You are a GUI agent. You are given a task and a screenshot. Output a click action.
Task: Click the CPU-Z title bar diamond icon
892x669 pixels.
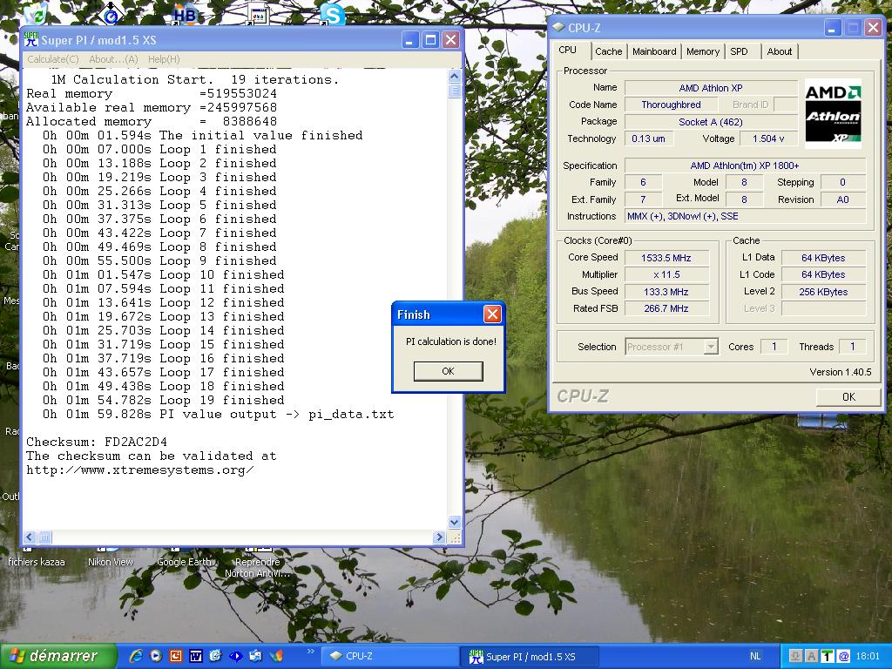558,27
